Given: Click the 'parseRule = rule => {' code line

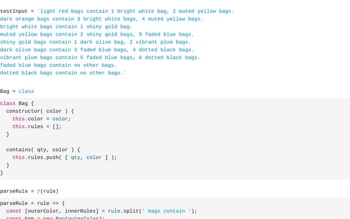Looking at the screenshot, I should click(x=32, y=203).
